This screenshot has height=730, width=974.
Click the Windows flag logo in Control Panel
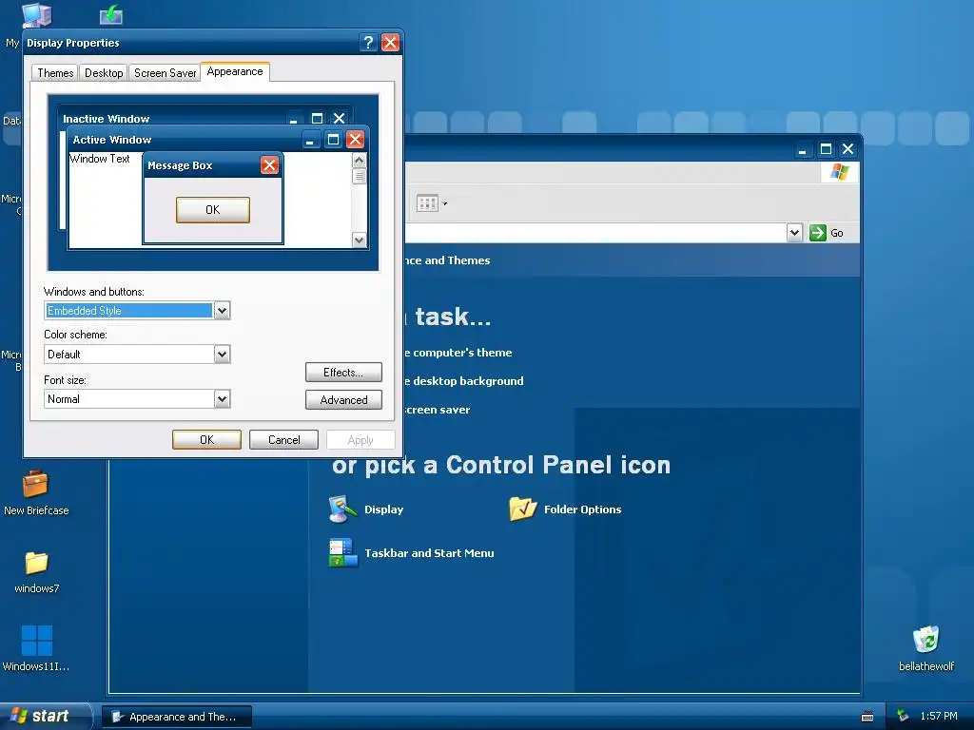point(839,172)
